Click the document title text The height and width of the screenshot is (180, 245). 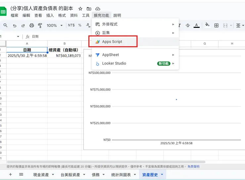[x=42, y=8]
